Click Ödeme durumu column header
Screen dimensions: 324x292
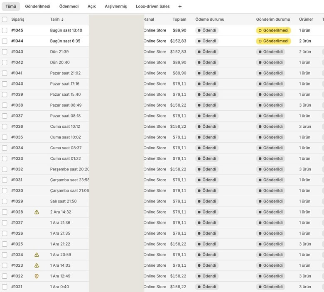(x=210, y=19)
